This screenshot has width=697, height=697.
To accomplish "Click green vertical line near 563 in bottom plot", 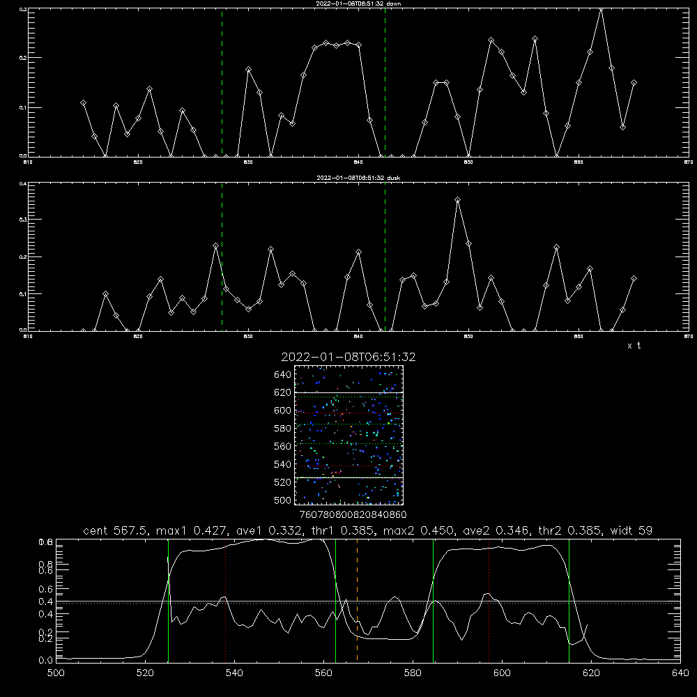I will (336, 601).
